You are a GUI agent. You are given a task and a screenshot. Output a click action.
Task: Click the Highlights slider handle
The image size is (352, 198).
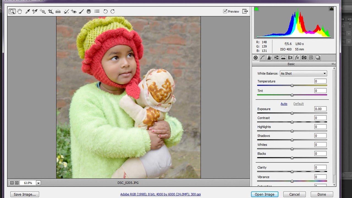tap(292, 131)
